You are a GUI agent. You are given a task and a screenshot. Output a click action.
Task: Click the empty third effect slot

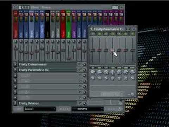(x=47, y=75)
